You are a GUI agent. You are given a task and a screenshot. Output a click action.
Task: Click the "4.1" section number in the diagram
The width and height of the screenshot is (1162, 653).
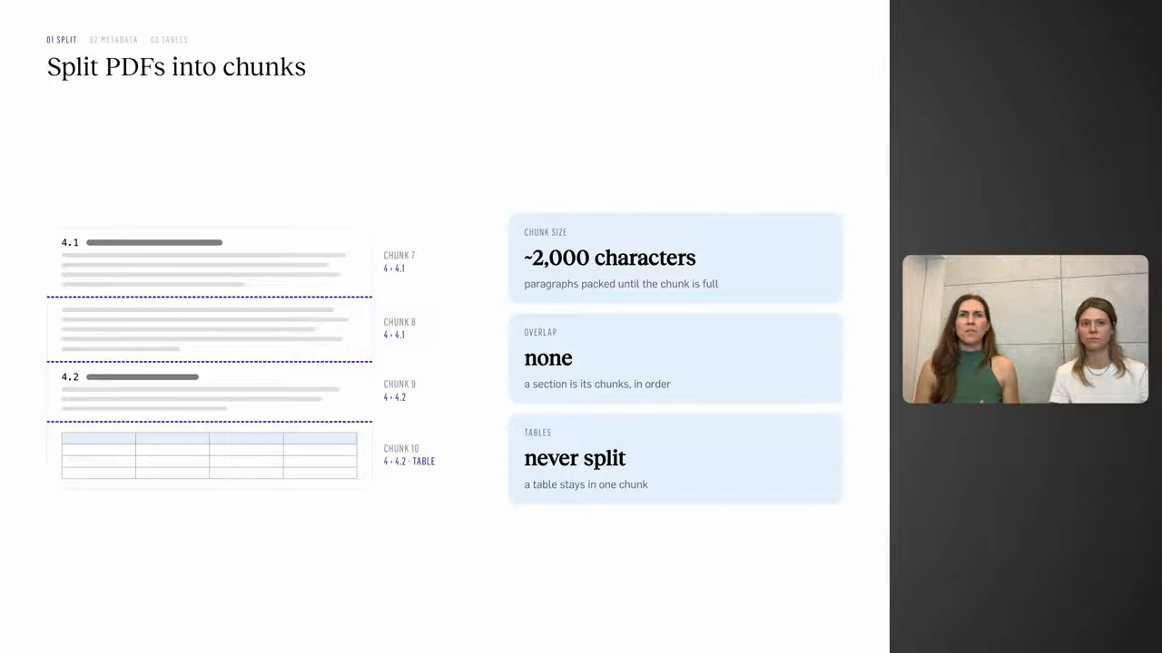70,242
